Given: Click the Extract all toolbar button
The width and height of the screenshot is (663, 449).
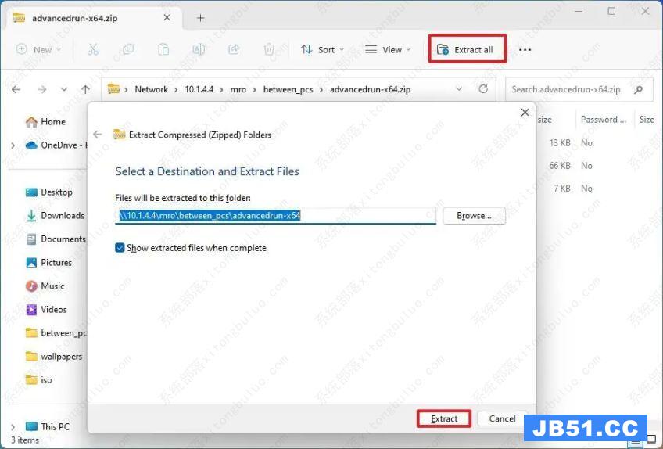Looking at the screenshot, I should (467, 49).
